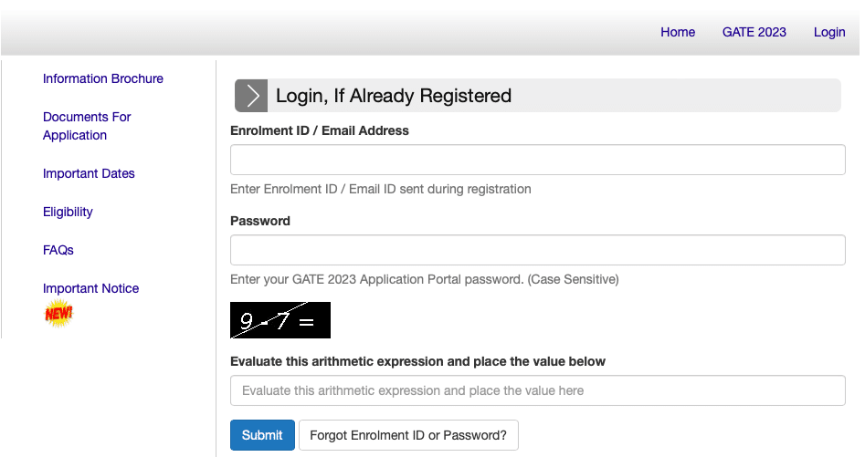Open the Eligibility sidebar link
Viewport: 865px width, 457px height.
point(68,212)
